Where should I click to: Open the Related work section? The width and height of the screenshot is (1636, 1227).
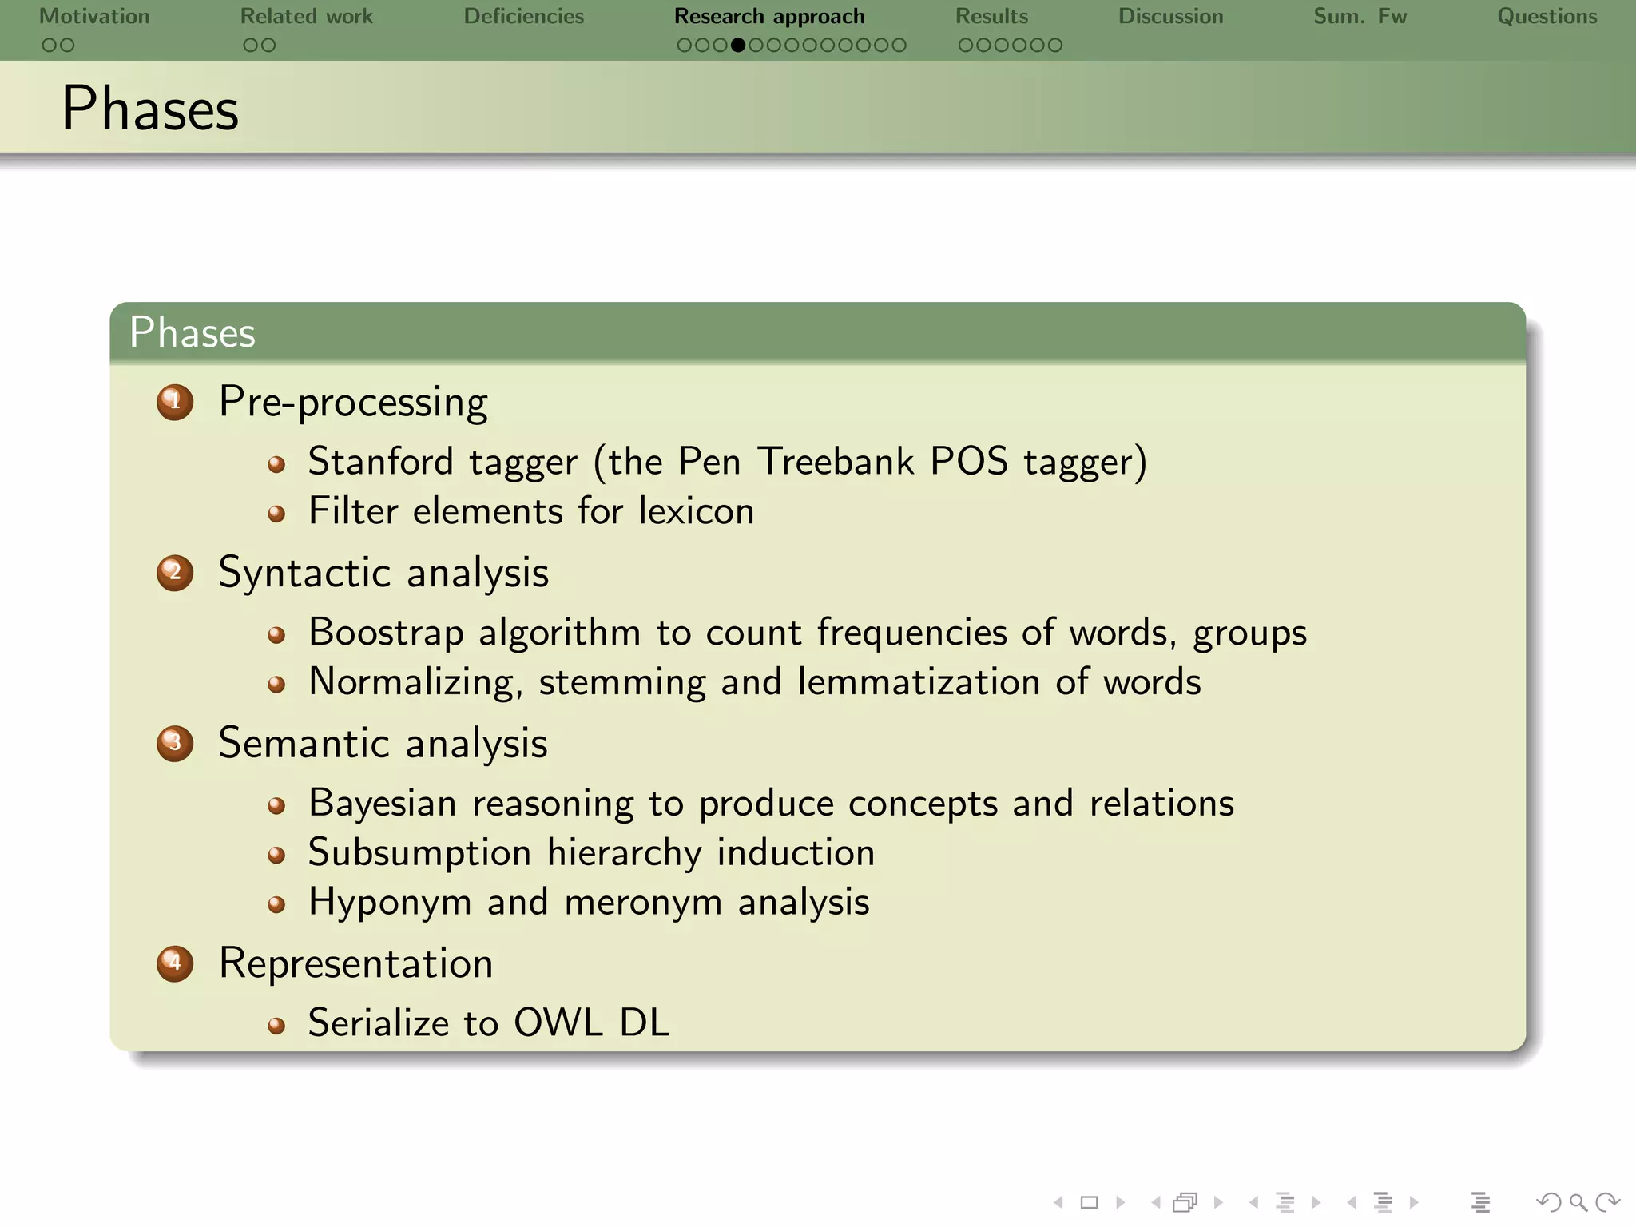click(307, 16)
